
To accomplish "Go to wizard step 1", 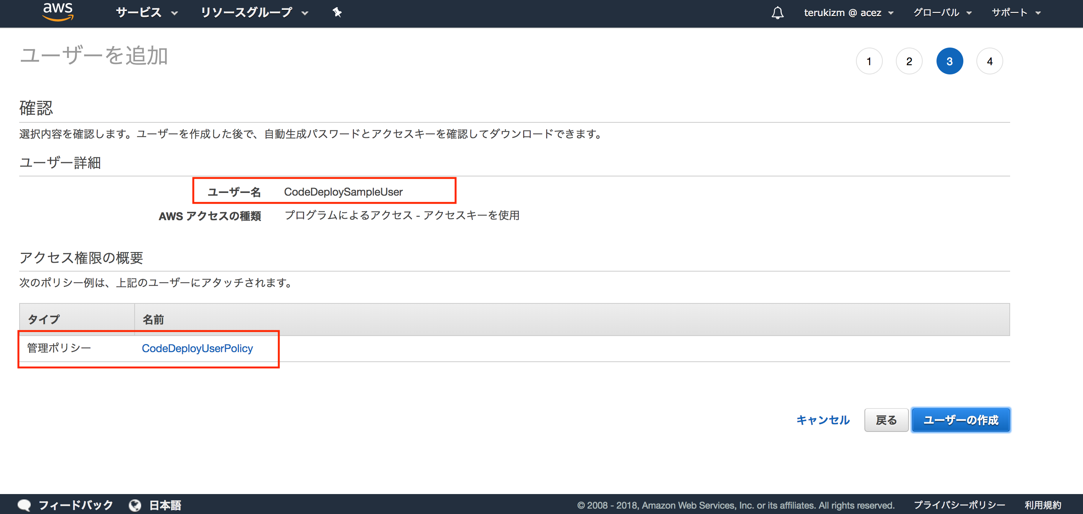I will 869,61.
